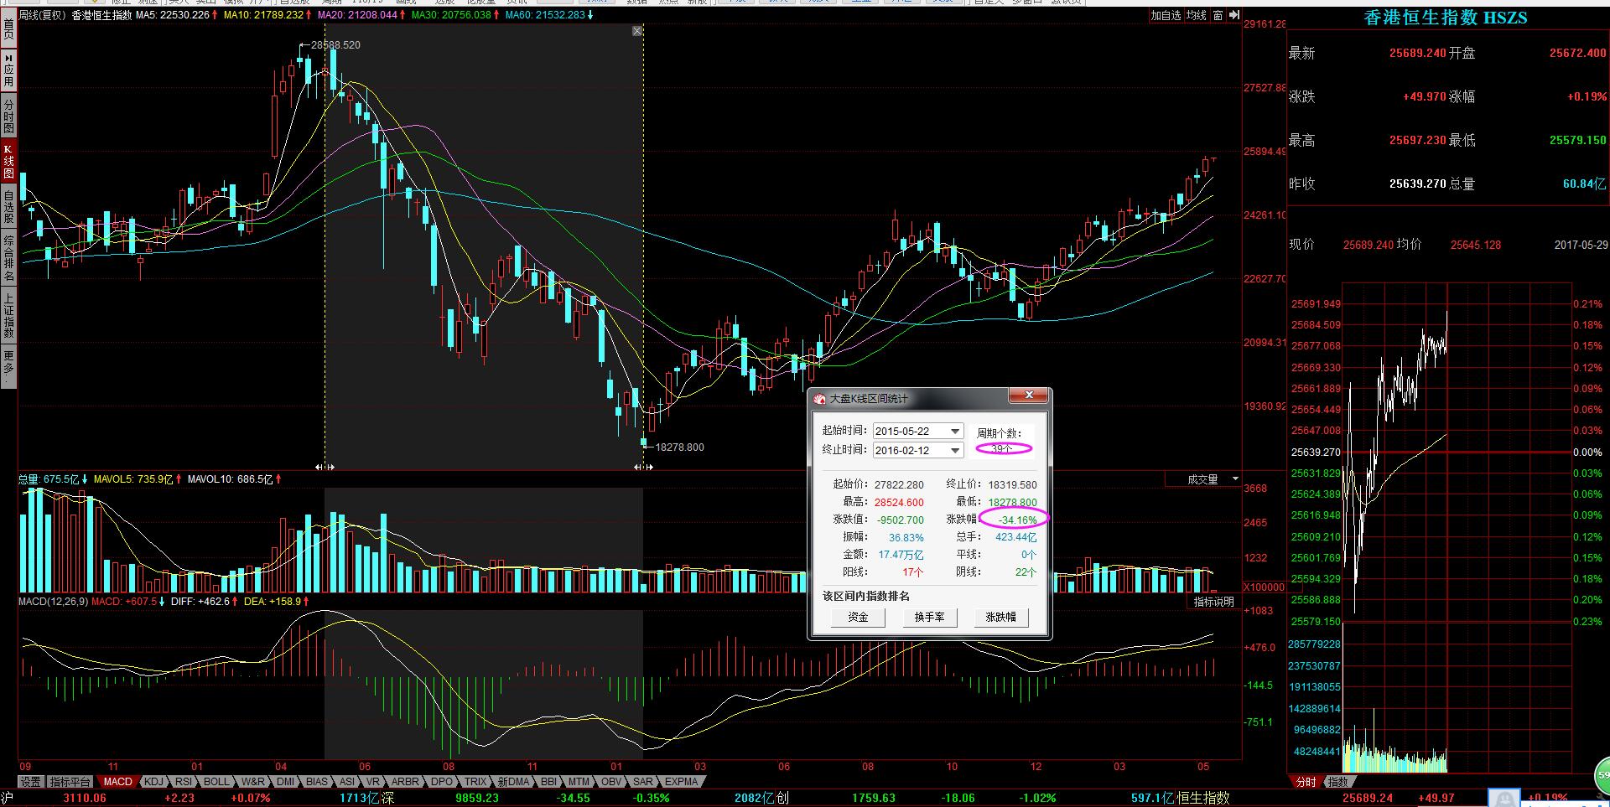
Task: Open the 指标平台 indicator platform
Action: pyautogui.click(x=70, y=782)
